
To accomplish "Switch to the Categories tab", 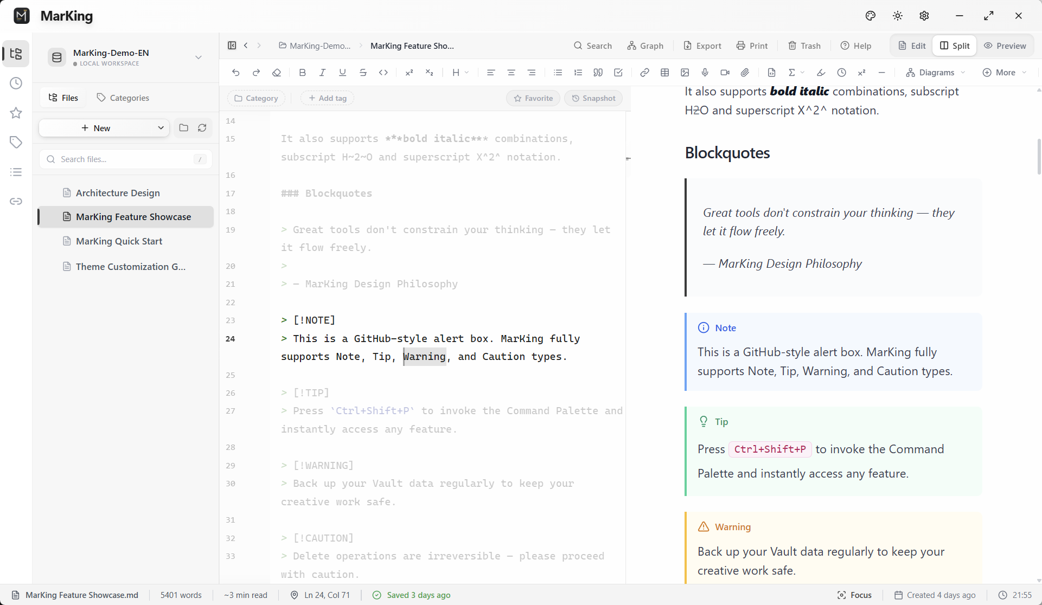I will click(x=123, y=98).
